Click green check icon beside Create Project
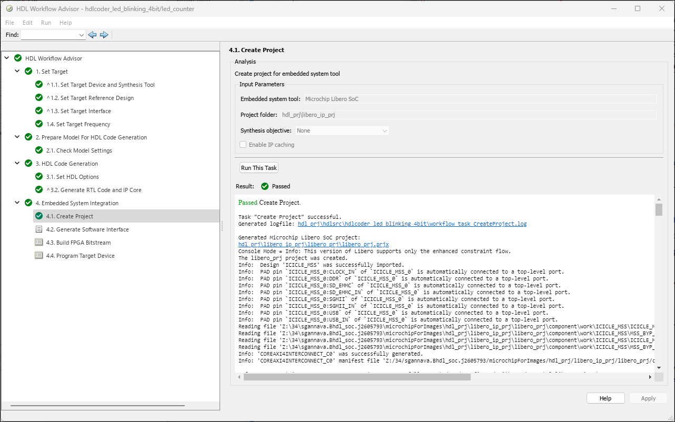Image resolution: width=675 pixels, height=422 pixels. click(x=39, y=216)
